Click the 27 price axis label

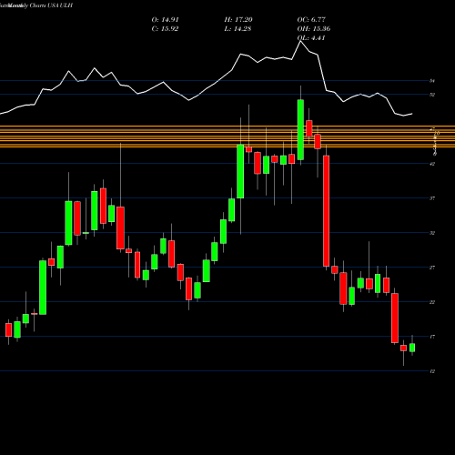pyautogui.click(x=432, y=268)
